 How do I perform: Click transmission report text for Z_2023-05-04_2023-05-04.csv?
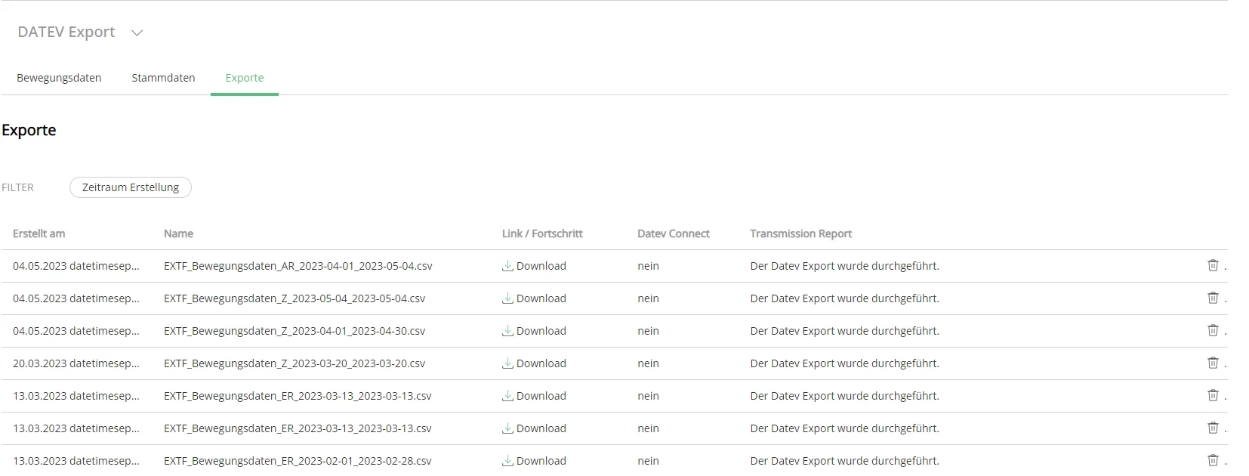[x=844, y=298]
